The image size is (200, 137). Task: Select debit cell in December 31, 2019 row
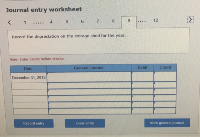point(142,77)
